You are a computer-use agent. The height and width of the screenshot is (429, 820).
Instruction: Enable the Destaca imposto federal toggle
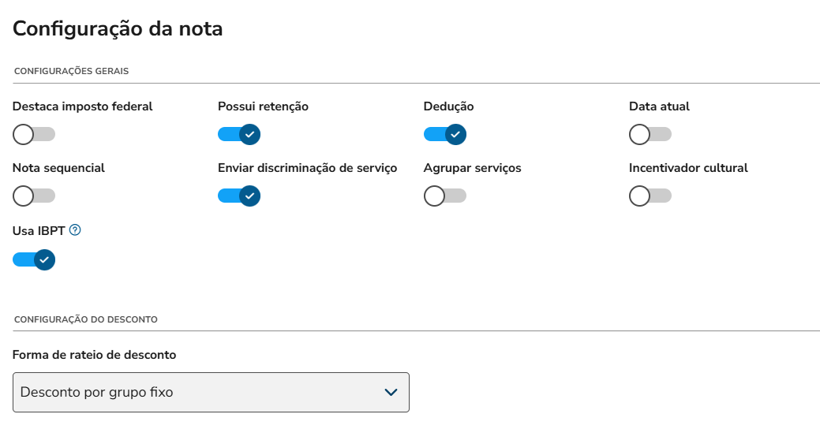(34, 135)
